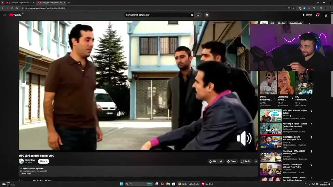Save the video with Kaydet

[x=245, y=161]
